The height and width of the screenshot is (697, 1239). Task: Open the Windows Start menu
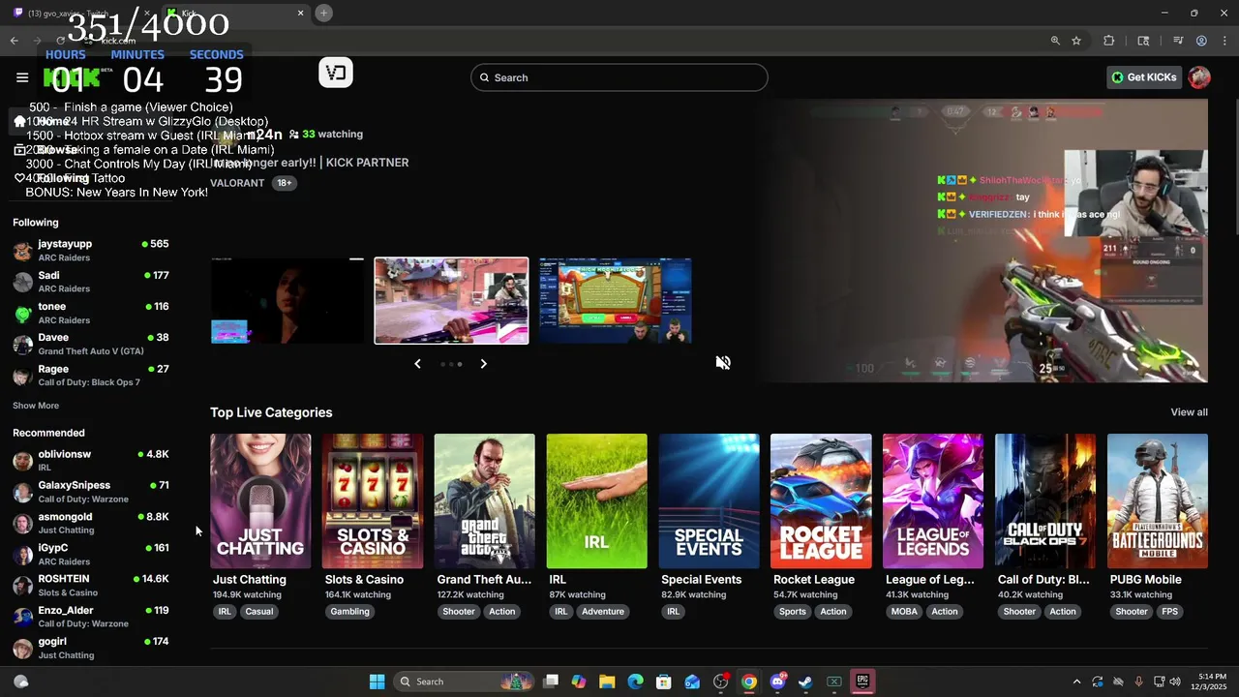point(377,682)
